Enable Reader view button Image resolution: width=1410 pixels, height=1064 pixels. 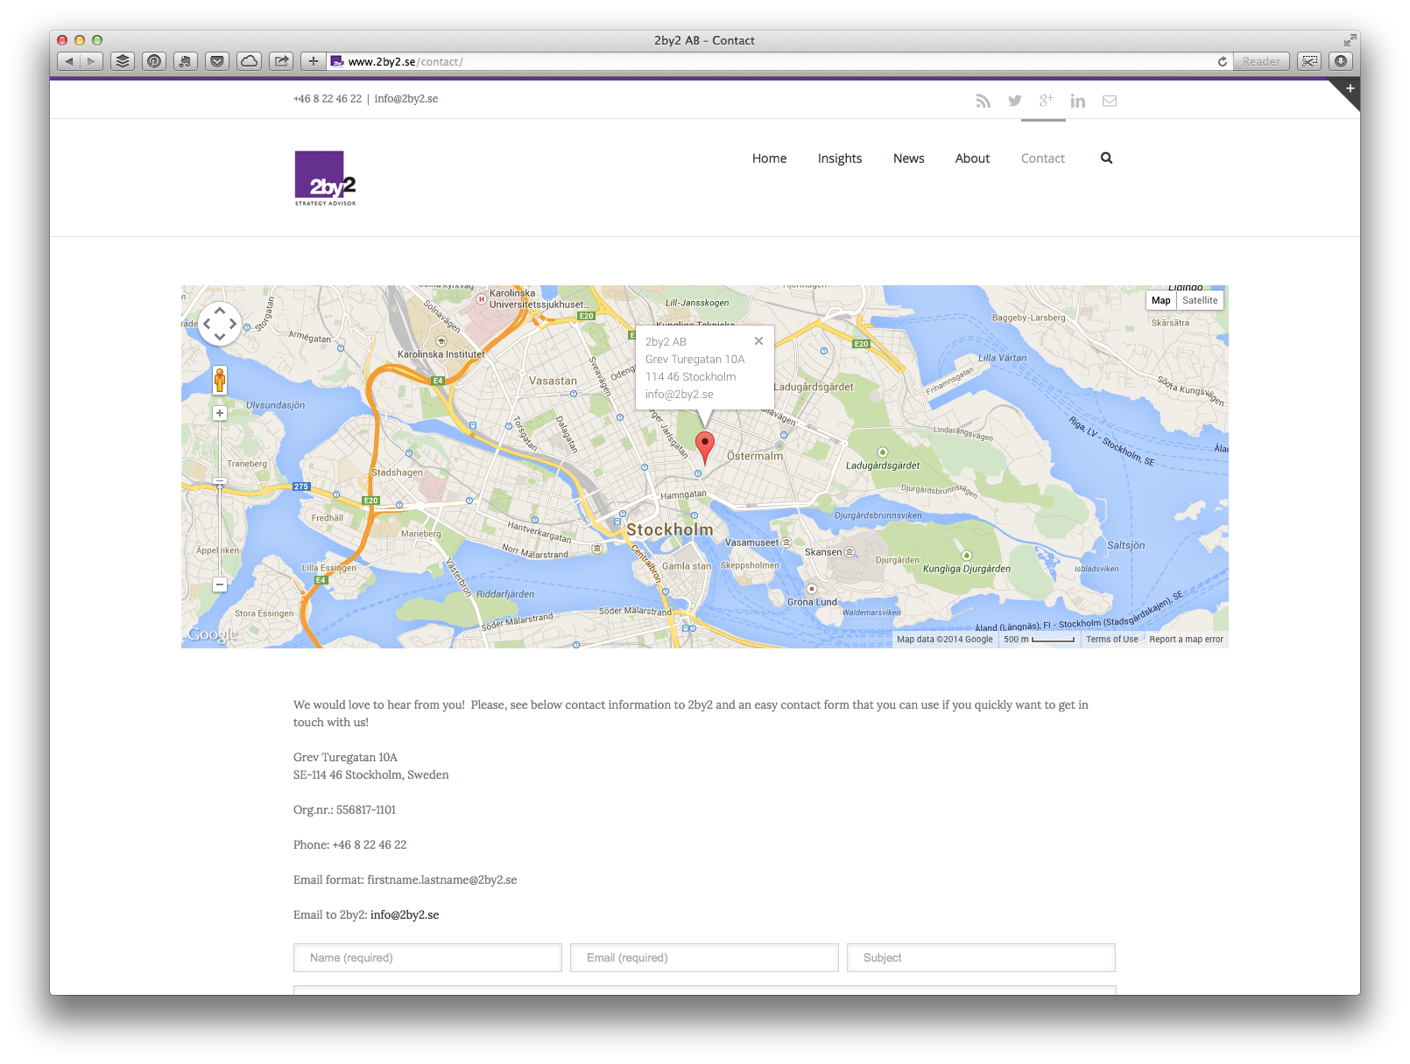coord(1261,61)
